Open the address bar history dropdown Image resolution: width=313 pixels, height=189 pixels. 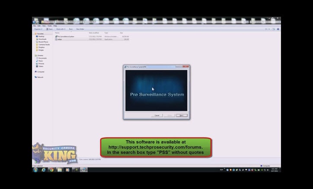(244, 22)
